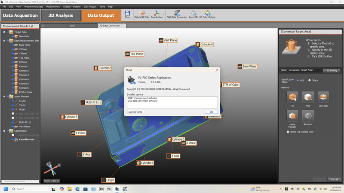344x193 pixels.
Task: Open the Analysis Template menu
Action: [72, 6]
